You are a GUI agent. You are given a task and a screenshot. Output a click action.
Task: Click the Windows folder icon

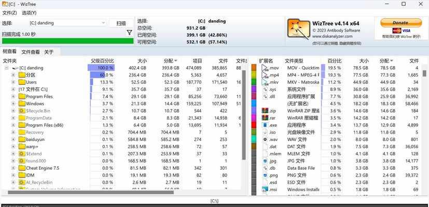click(22, 103)
